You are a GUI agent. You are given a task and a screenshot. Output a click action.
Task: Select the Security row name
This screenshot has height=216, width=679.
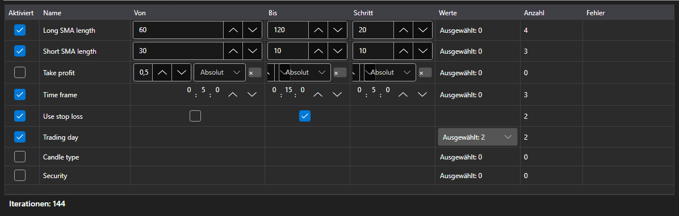(55, 176)
